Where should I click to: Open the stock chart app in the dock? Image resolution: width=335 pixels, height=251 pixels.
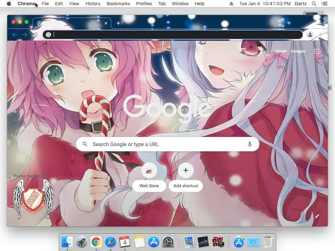(203, 242)
